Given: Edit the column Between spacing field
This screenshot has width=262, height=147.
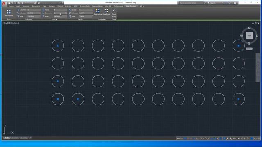Looking at the screenshot, I should [34, 13].
